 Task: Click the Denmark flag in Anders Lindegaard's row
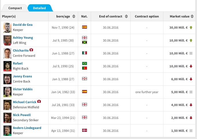[84, 130]
